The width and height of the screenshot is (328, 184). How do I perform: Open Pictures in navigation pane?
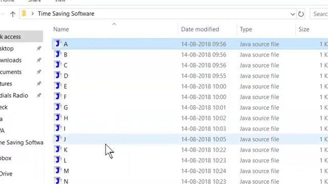[x=6, y=84]
